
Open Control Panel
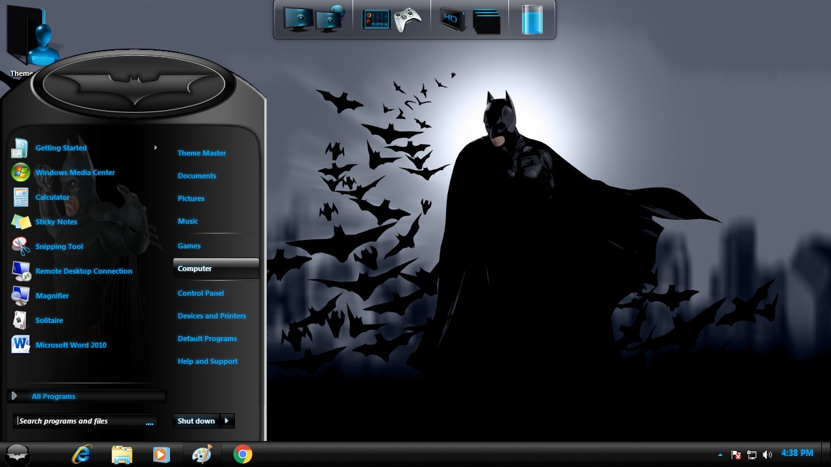pyautogui.click(x=201, y=293)
